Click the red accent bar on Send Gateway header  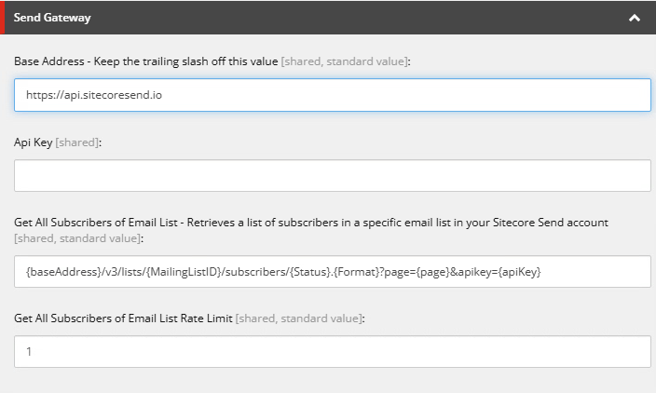pyautogui.click(x=2, y=18)
